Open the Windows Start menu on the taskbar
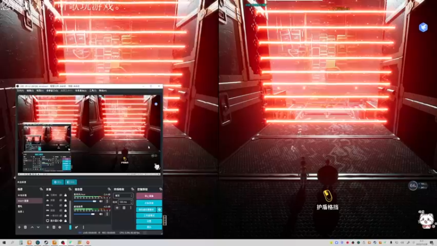This screenshot has width=437, height=246. (4, 243)
